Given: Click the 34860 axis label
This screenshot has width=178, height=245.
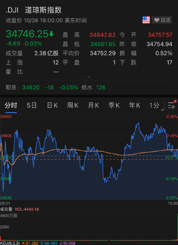Looking at the screenshot, I should click(6, 117).
